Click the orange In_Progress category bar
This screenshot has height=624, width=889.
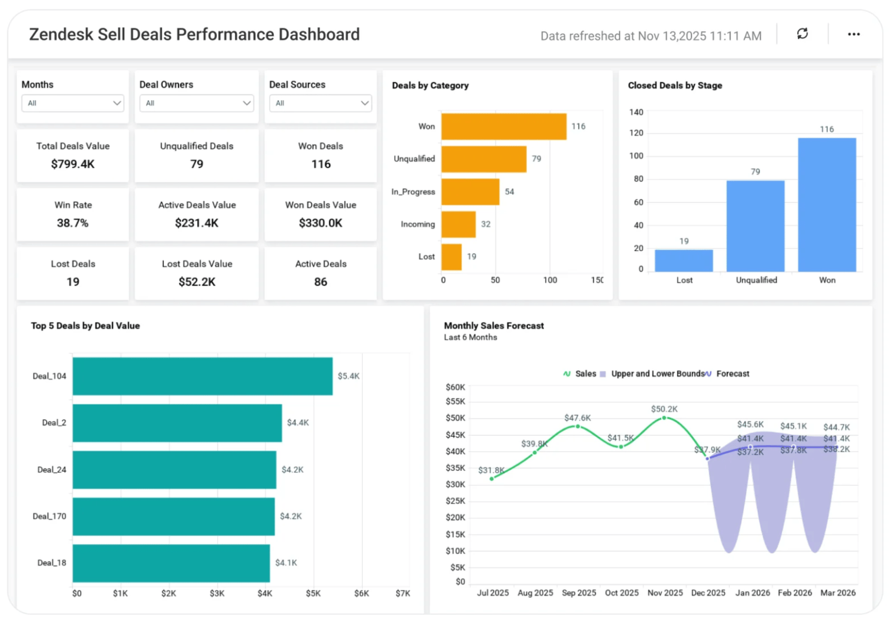pyautogui.click(x=471, y=192)
